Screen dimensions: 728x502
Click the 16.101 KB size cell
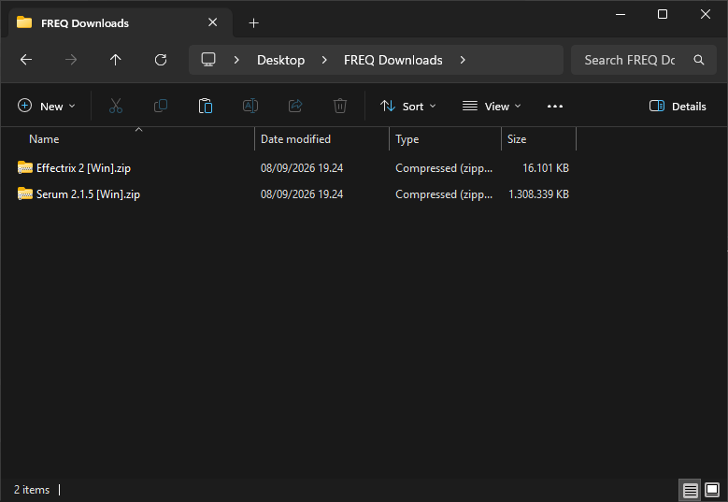546,168
